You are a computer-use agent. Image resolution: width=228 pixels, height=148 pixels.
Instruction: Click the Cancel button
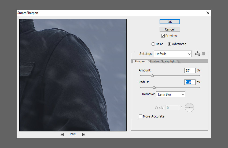170,29
